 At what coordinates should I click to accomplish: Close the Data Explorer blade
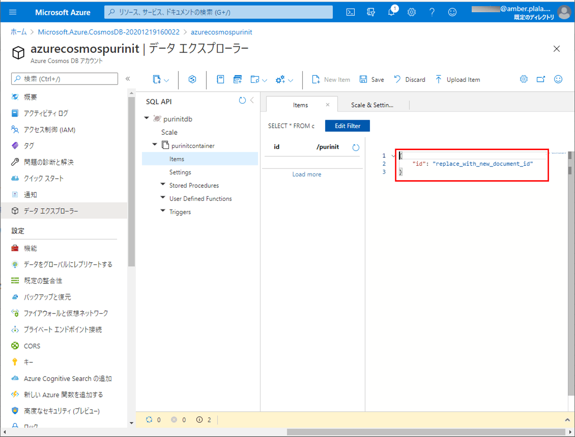(x=557, y=49)
